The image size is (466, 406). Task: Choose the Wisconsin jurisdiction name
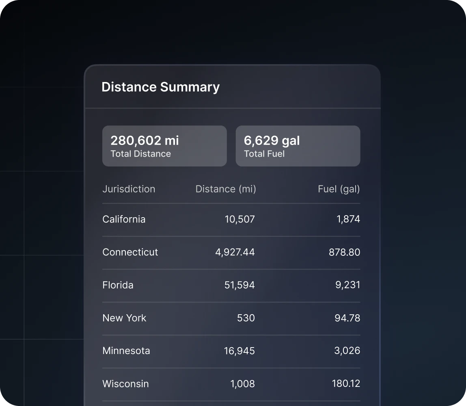[125, 384]
